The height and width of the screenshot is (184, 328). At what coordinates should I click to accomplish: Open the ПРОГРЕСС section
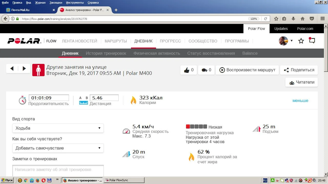tap(170, 41)
